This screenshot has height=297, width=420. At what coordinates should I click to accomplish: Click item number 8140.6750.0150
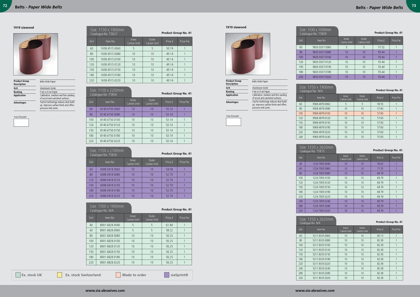(110, 130)
